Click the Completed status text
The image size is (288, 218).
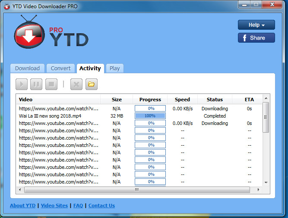point(215,116)
